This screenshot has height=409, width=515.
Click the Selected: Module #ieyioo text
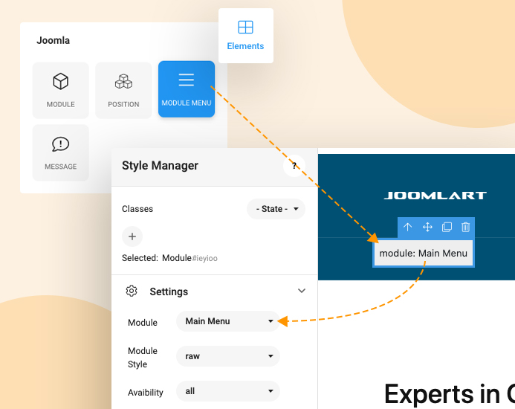click(x=169, y=258)
